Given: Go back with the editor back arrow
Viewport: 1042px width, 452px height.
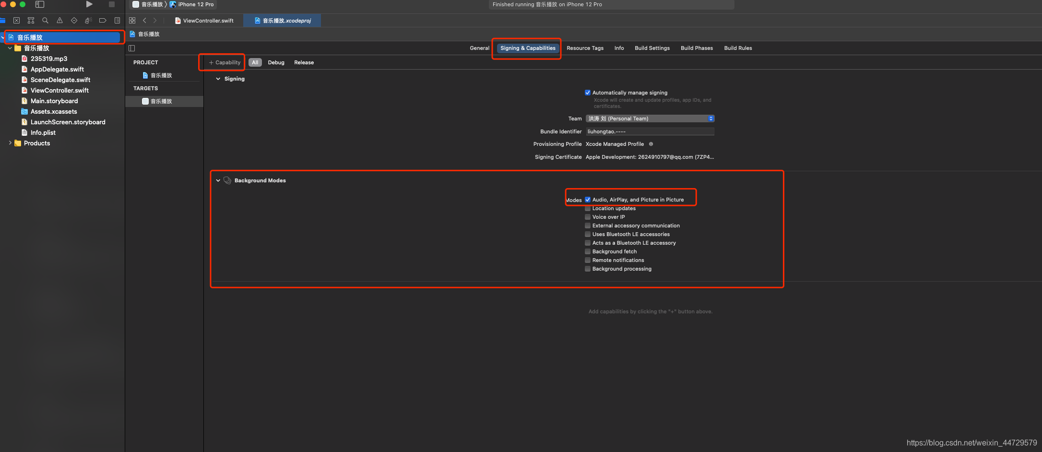Looking at the screenshot, I should point(144,21).
